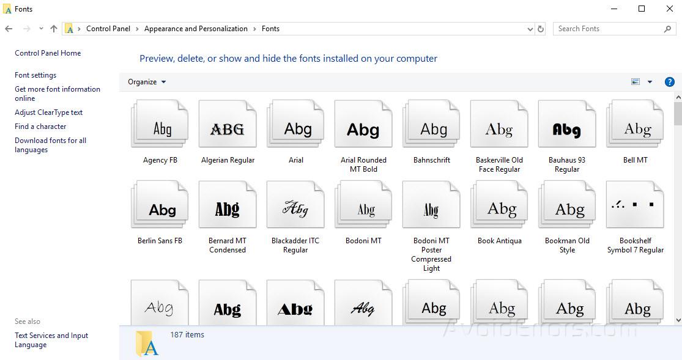Click the search magnifier icon in the search box

(668, 28)
